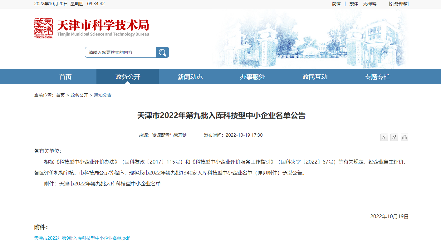Click the print page icon

404,137
